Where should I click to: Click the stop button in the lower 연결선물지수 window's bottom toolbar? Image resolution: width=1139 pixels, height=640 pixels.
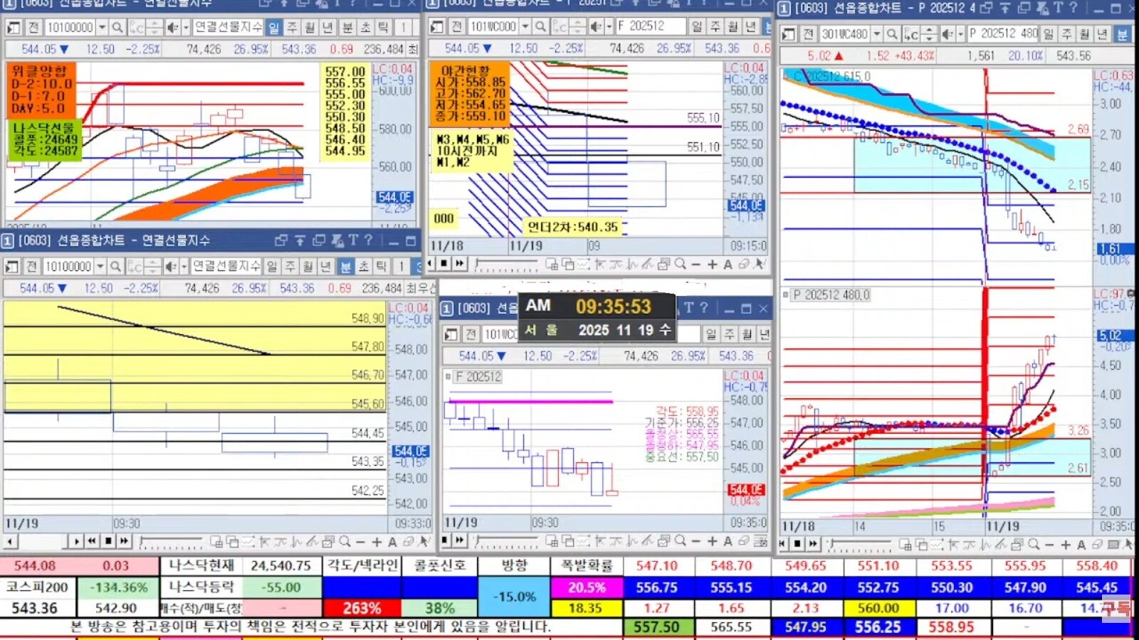pyautogui.click(x=107, y=541)
